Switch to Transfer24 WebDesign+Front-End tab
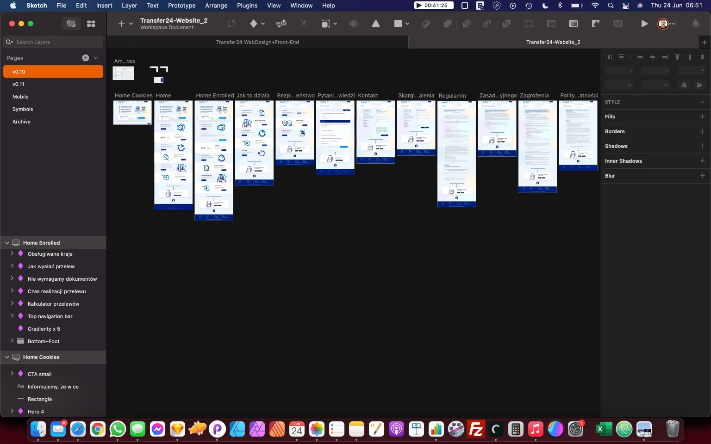 [x=257, y=42]
